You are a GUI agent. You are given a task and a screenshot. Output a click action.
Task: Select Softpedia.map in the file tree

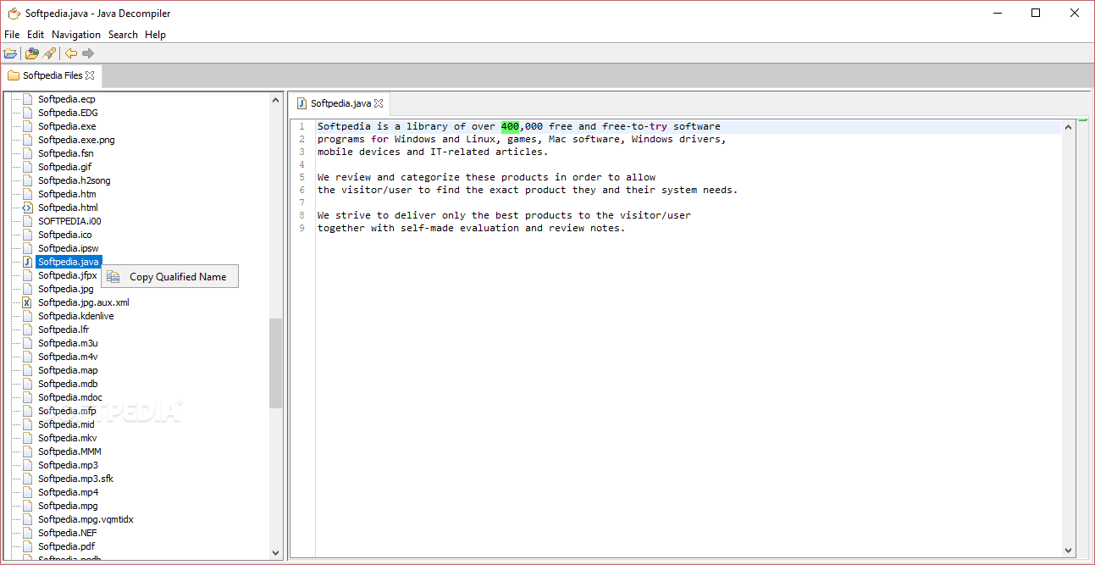(x=68, y=370)
